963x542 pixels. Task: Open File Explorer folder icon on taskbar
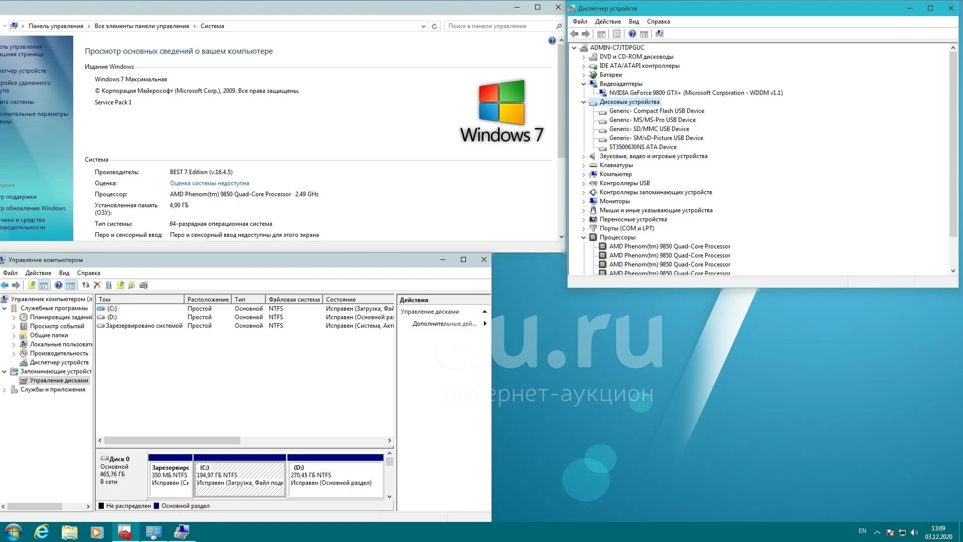[x=69, y=532]
